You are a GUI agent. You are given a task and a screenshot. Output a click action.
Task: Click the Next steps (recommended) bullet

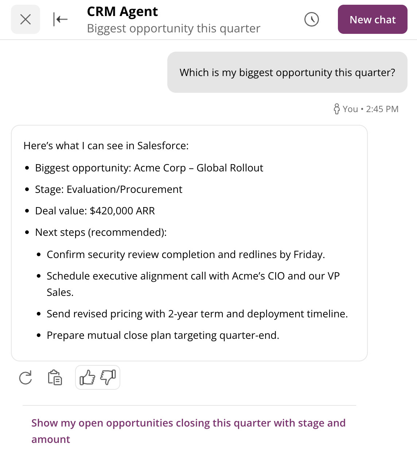(x=101, y=232)
